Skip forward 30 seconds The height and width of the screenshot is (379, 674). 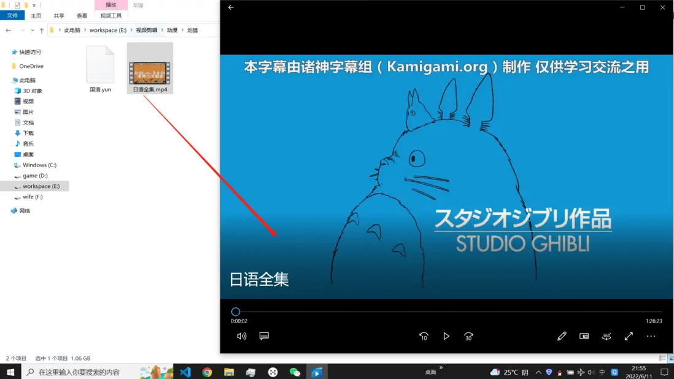[468, 336]
